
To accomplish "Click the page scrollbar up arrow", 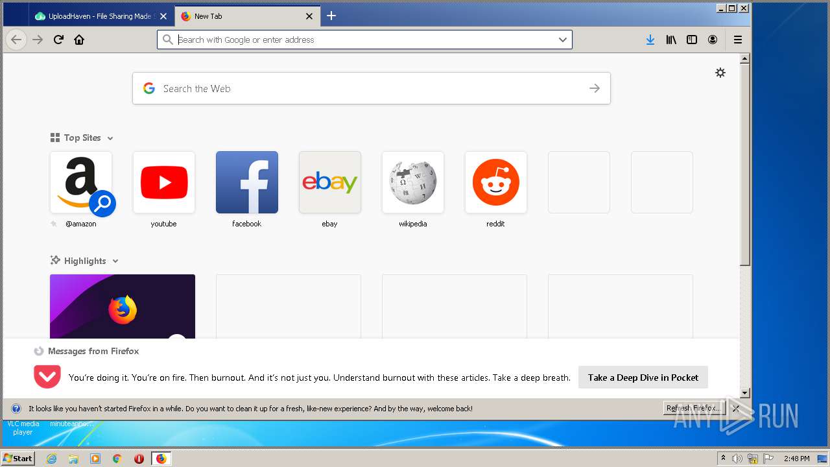I will point(745,59).
